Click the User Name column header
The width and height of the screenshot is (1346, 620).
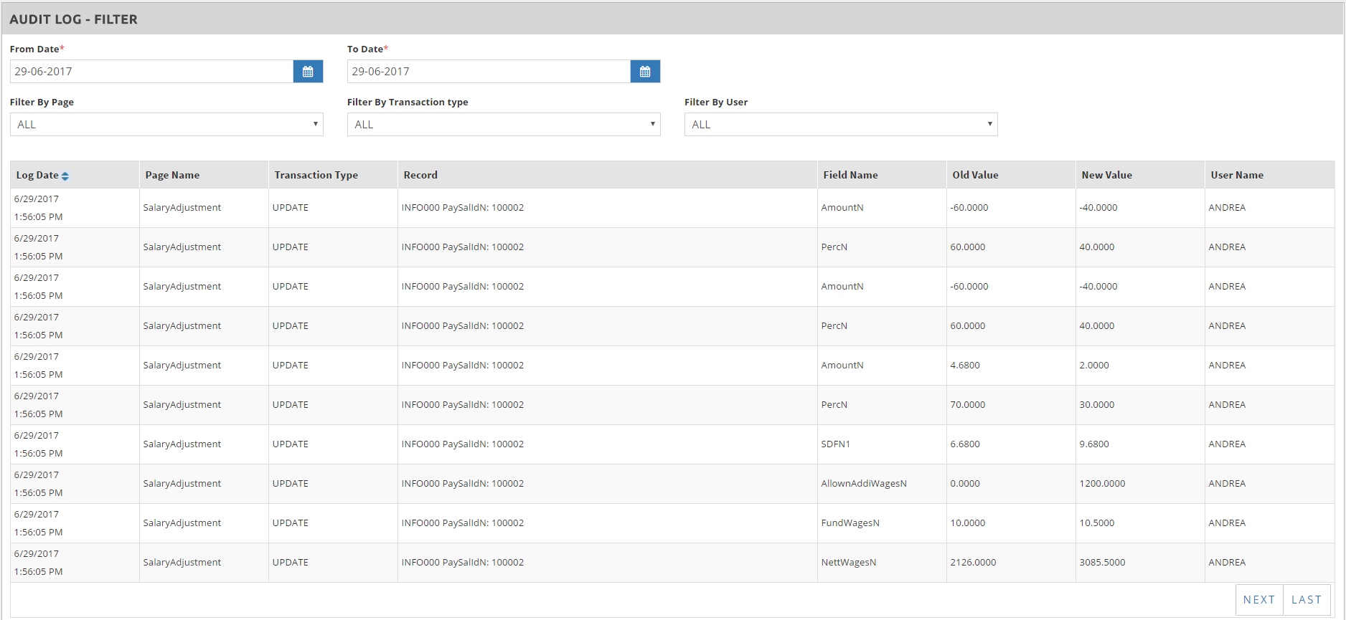click(x=1237, y=175)
